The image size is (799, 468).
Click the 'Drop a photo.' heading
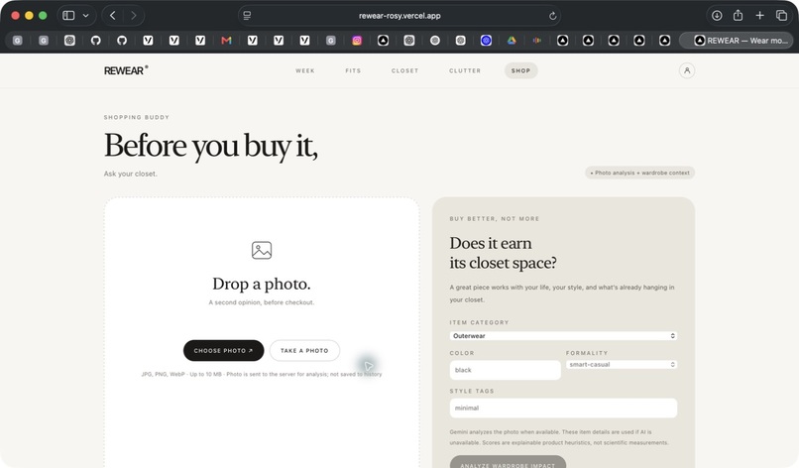[262, 284]
